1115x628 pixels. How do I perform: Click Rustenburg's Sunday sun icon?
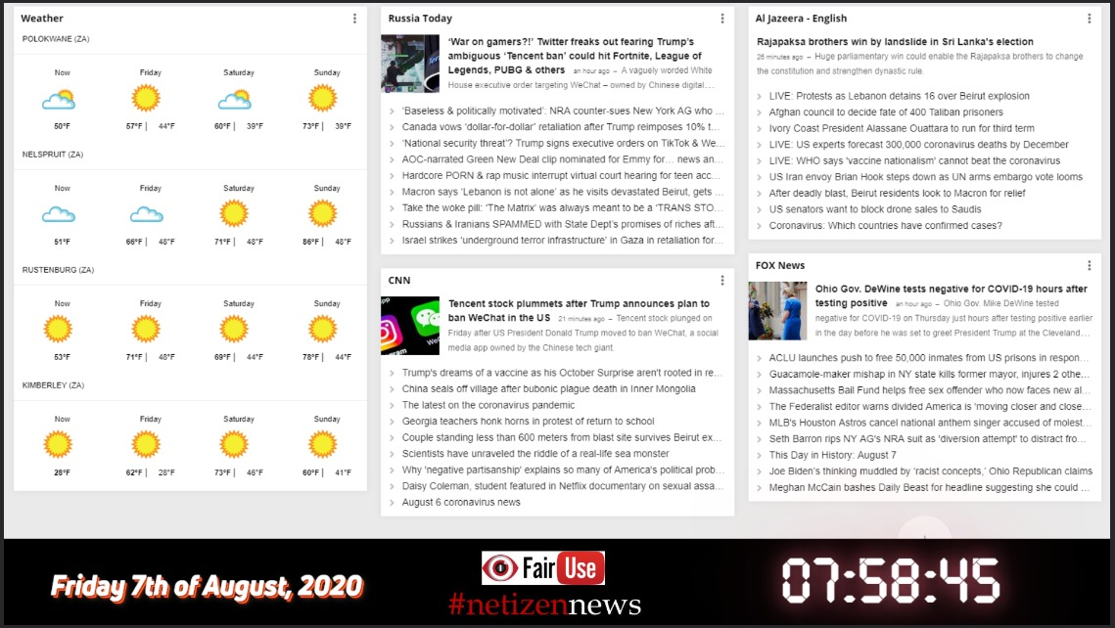click(x=322, y=329)
